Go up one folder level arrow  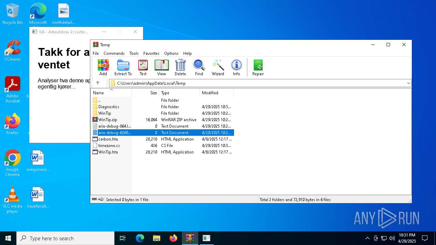click(98, 83)
